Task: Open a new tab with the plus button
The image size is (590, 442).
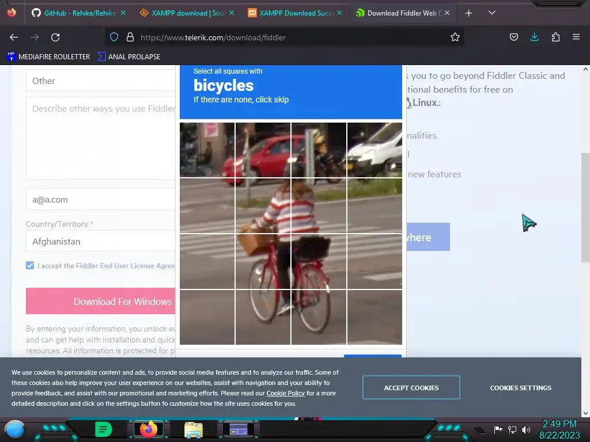Action: [468, 13]
